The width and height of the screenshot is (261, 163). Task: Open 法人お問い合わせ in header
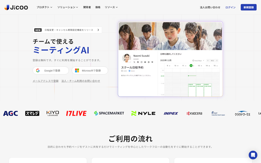pyautogui.click(x=210, y=7)
